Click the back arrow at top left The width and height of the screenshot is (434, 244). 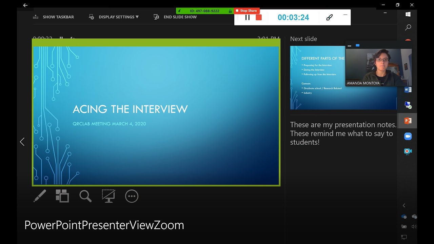25,5
